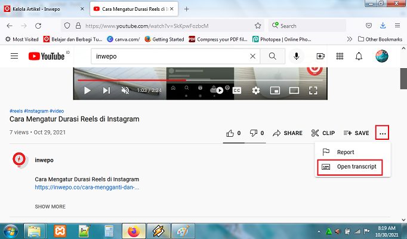
Task: Play the video
Action: pyautogui.click(x=87, y=90)
